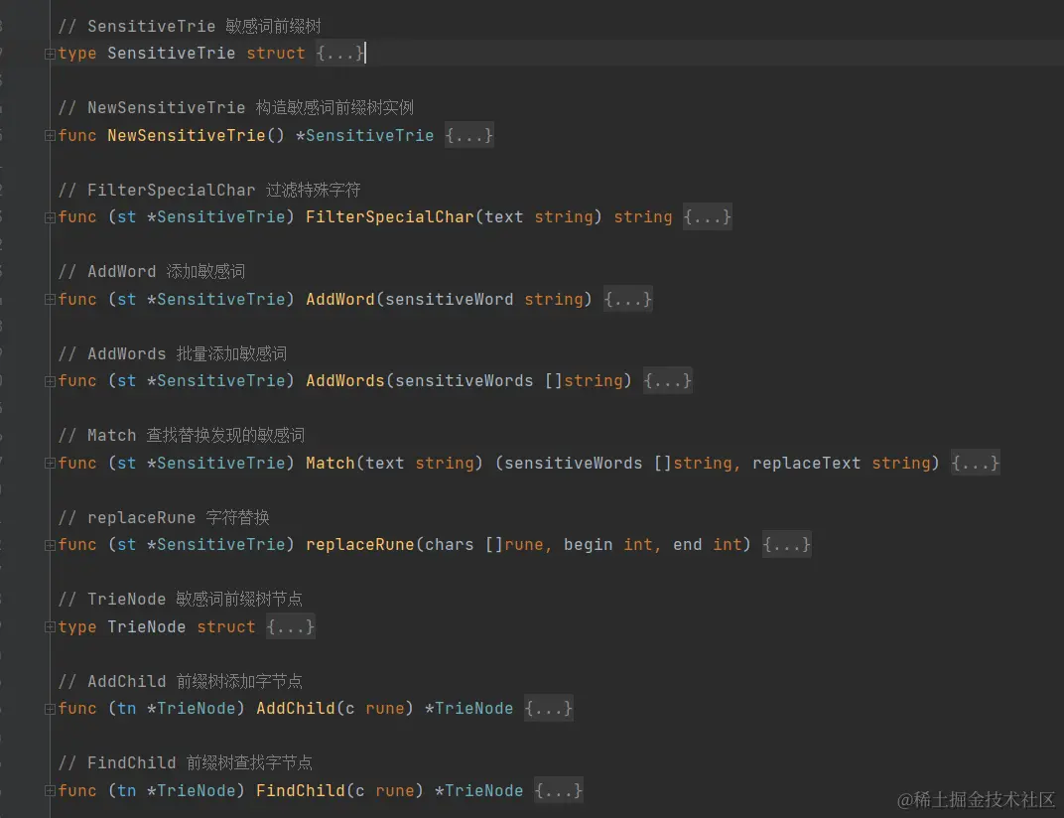Click the comment '// Match 查找替换发现的敏感词'

[182, 435]
